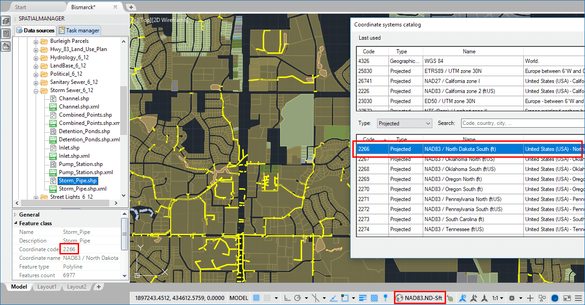Select the Pump_Station.shp.xml file
The image size is (585, 305).
85,172
